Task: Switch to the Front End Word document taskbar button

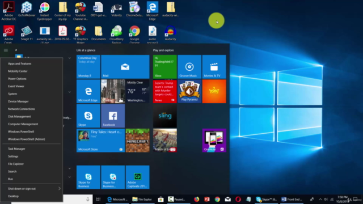Action: (x=292, y=199)
